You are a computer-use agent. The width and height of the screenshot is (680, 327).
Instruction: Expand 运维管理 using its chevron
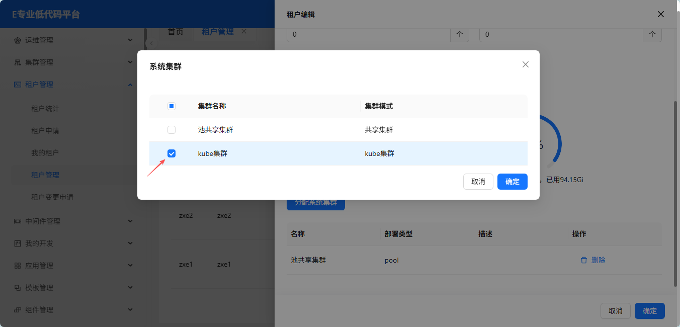coord(130,40)
